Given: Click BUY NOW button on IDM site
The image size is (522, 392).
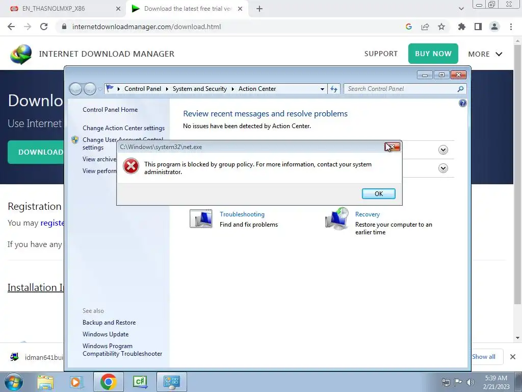Looking at the screenshot, I should [433, 53].
